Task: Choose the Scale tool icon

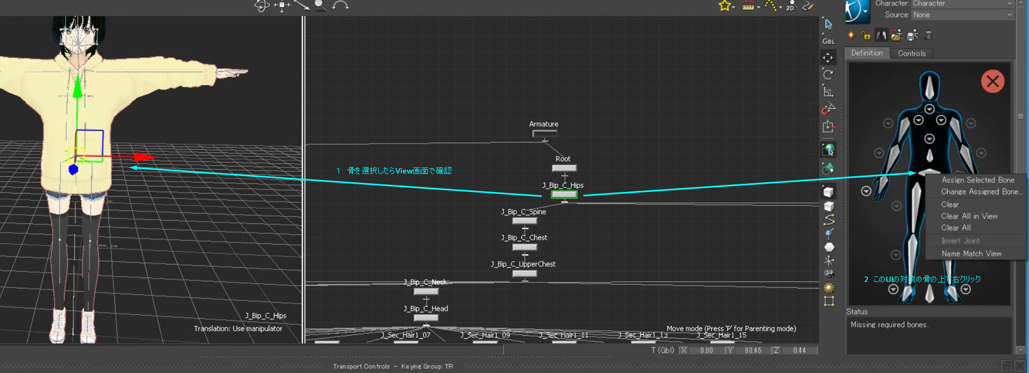Action: [828, 91]
